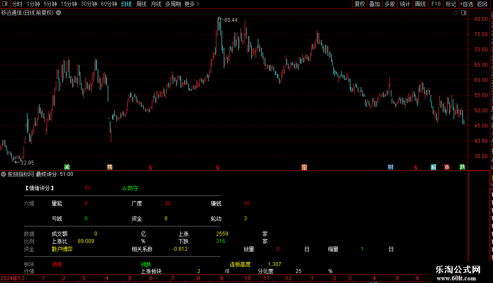Click the 跌 marker icon
The height and width of the screenshot is (283, 493).
pyautogui.click(x=462, y=167)
